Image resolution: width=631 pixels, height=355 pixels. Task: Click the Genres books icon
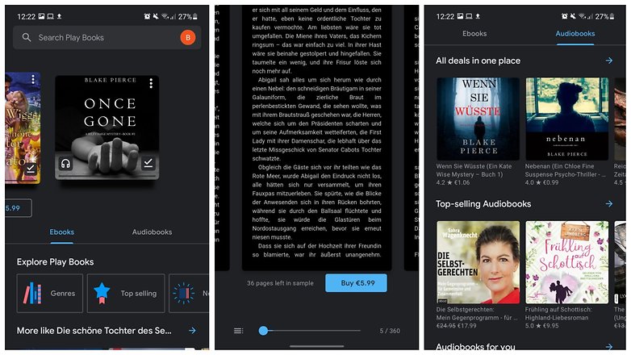point(32,293)
